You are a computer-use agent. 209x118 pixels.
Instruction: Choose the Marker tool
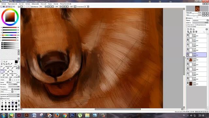(x=3, y=71)
